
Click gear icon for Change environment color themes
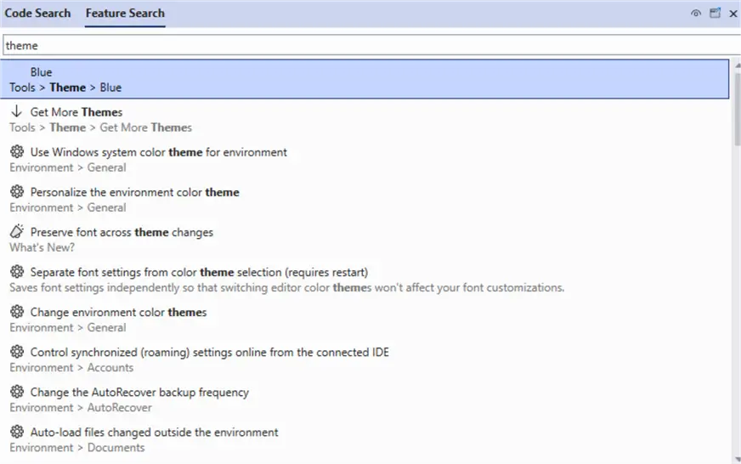tap(16, 312)
